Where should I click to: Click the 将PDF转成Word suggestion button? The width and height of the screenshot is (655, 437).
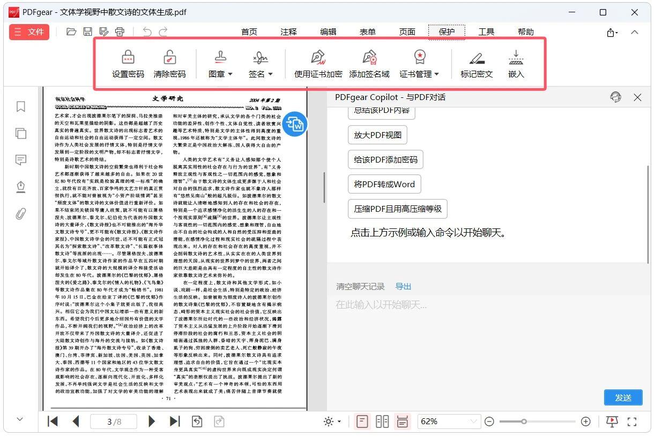click(x=384, y=184)
